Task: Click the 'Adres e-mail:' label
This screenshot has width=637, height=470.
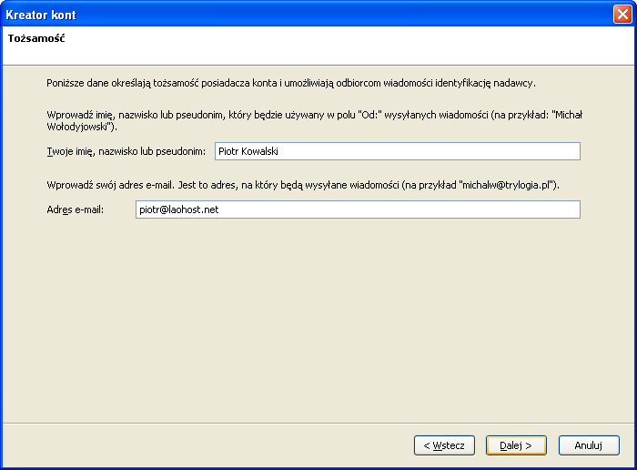Action: (x=76, y=209)
